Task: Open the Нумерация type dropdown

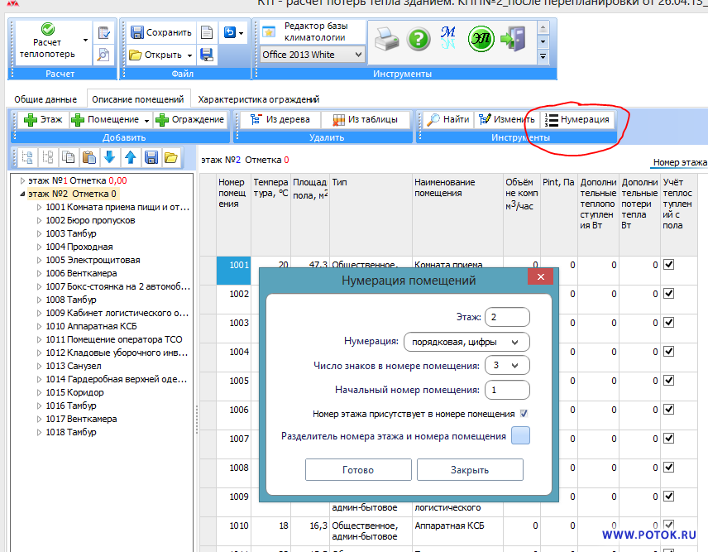Action: click(466, 342)
